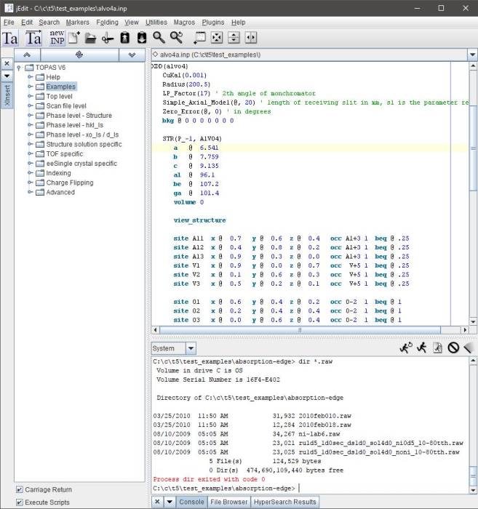Open the System shell dropdown

tap(190, 348)
